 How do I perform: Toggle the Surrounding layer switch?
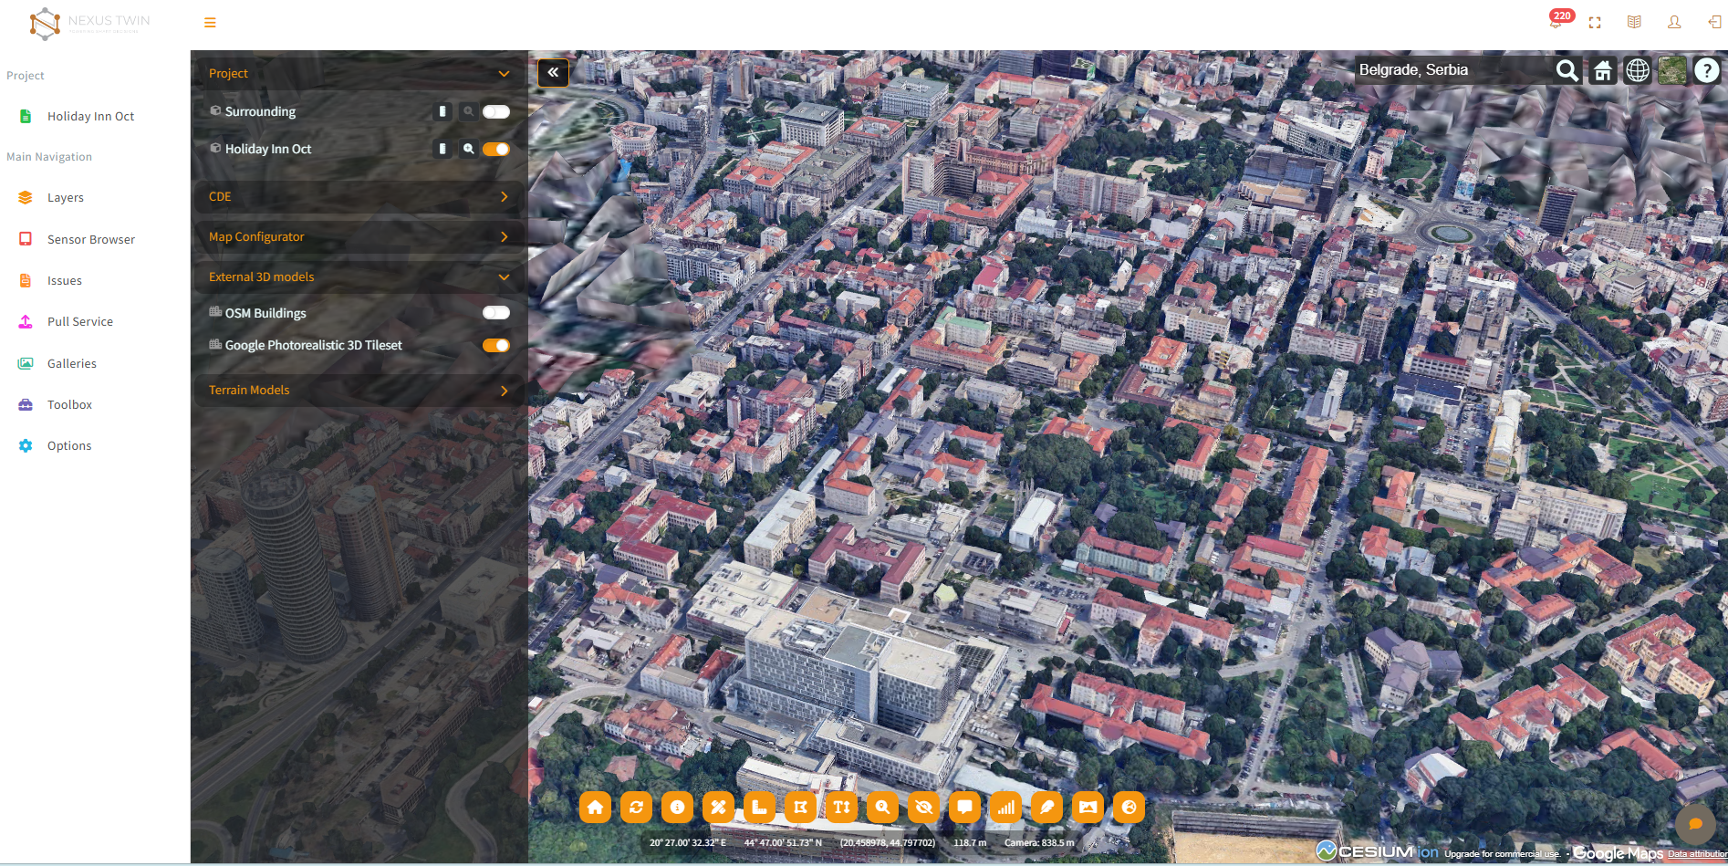pyautogui.click(x=496, y=111)
